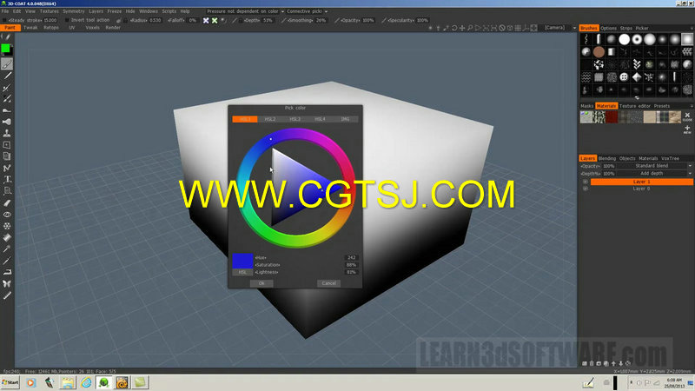
Task: Toggle Layer 1 visibility
Action: (x=585, y=182)
